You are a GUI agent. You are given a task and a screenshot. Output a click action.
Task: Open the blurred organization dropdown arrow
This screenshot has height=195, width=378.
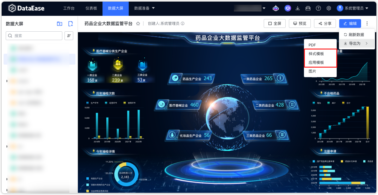264,8
